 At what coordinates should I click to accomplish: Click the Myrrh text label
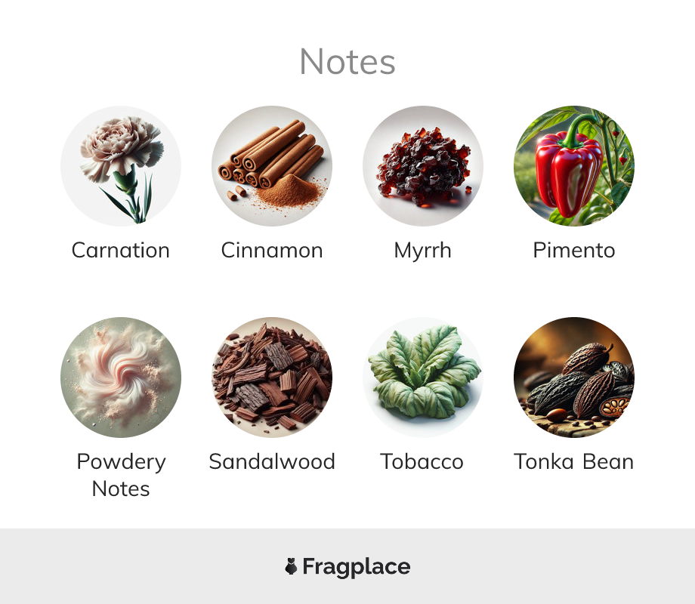point(423,251)
